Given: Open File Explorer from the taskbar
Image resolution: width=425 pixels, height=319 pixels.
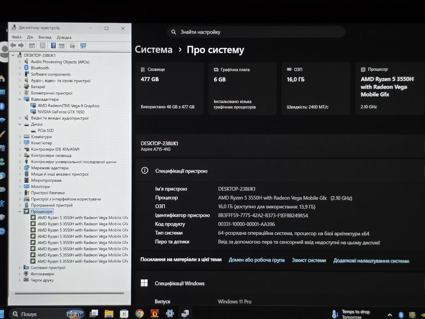Looking at the screenshot, I should coord(109,314).
